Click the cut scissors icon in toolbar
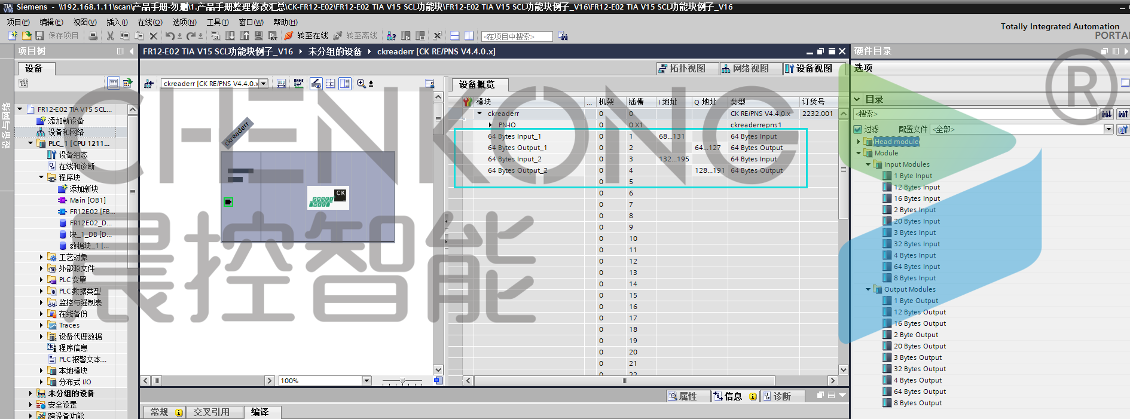Screen dimensions: 1130x419 pos(110,36)
